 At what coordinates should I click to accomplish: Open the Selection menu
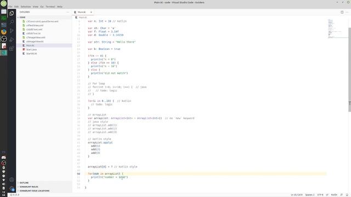[26, 7]
